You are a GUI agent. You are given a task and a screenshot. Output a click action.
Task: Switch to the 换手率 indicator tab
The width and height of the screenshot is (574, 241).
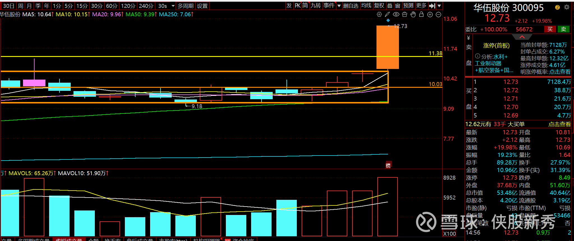click(113, 240)
